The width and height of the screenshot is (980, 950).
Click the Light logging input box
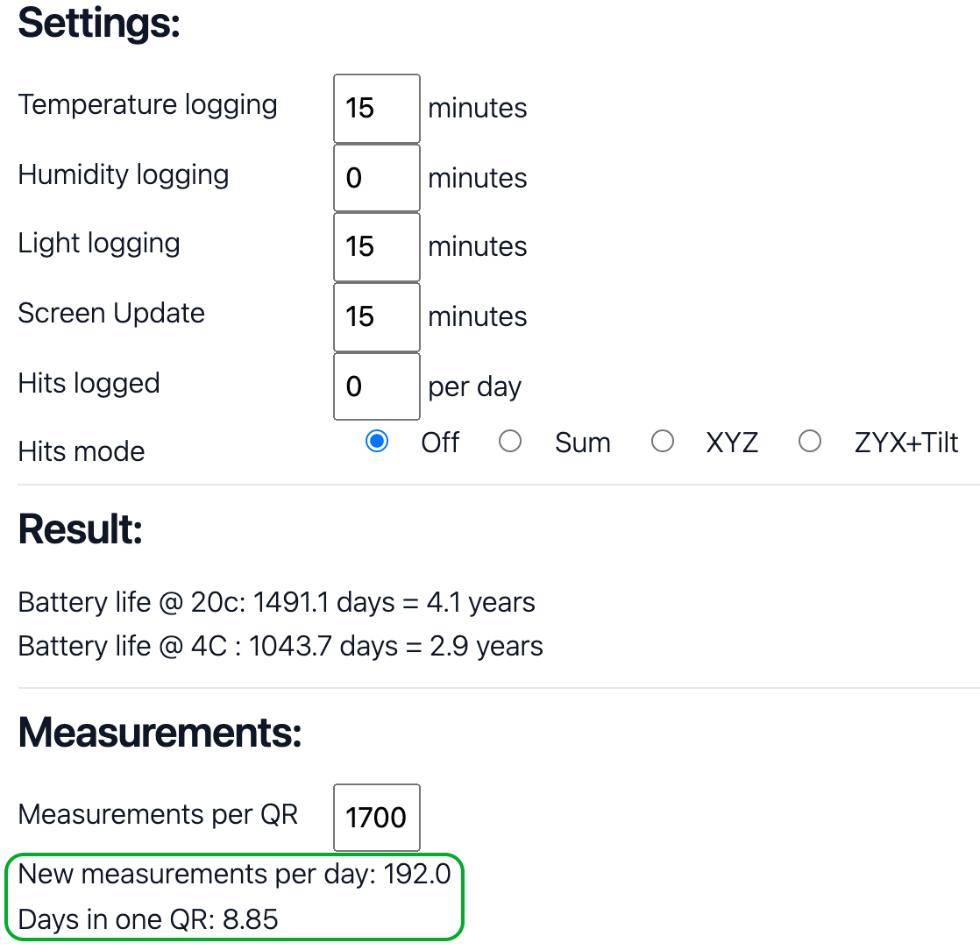pos(376,246)
